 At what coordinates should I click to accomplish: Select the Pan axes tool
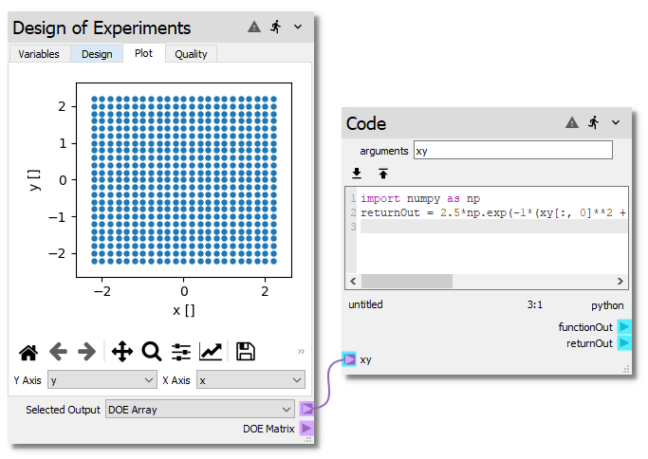click(x=122, y=352)
